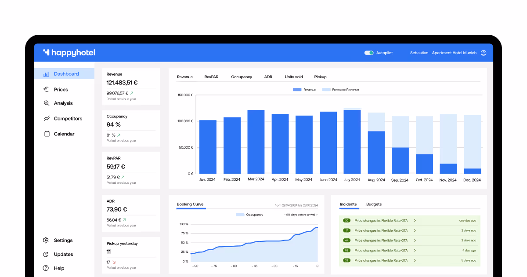Image resolution: width=527 pixels, height=277 pixels.
Task: Click the Revenue 121.483,51 € card
Action: click(131, 86)
